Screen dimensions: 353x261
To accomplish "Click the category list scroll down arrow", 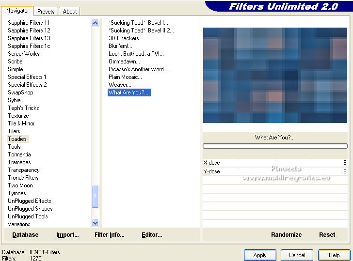I will click(x=95, y=223).
